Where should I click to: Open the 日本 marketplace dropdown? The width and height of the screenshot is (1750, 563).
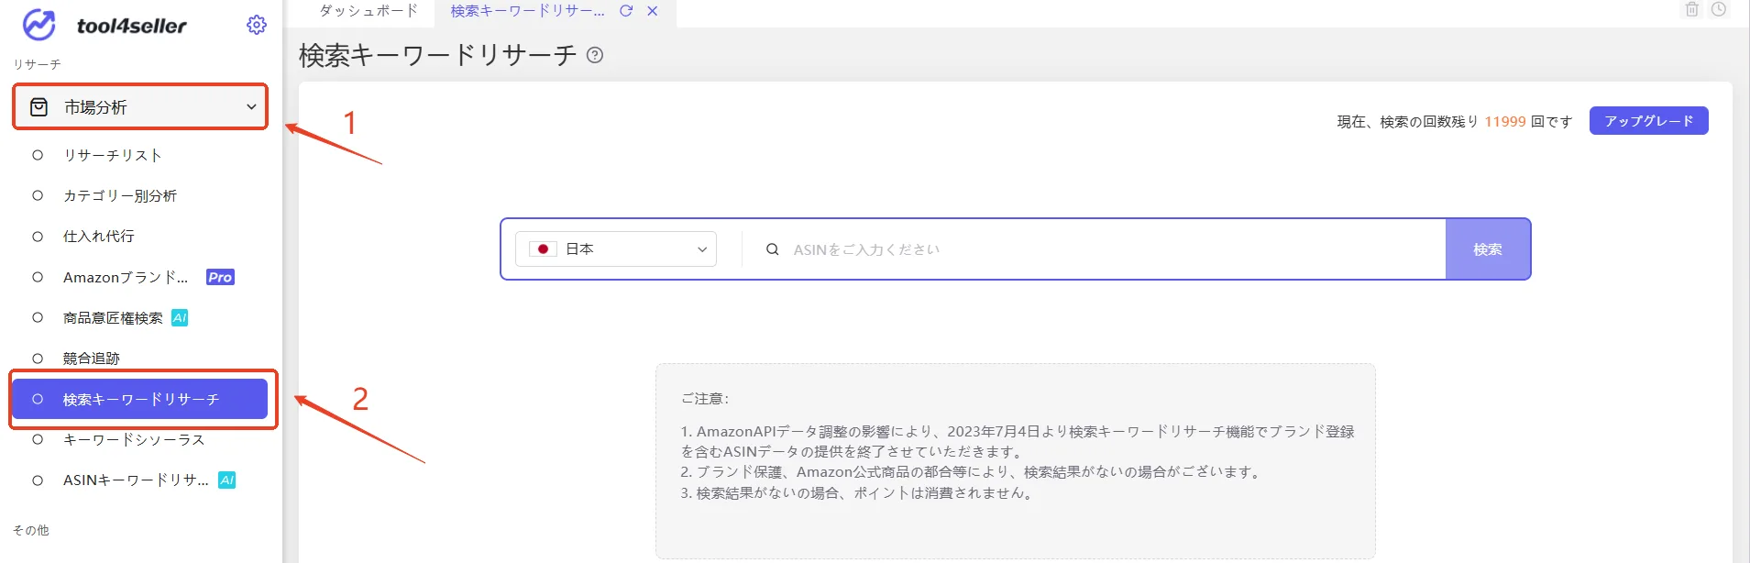coord(616,248)
